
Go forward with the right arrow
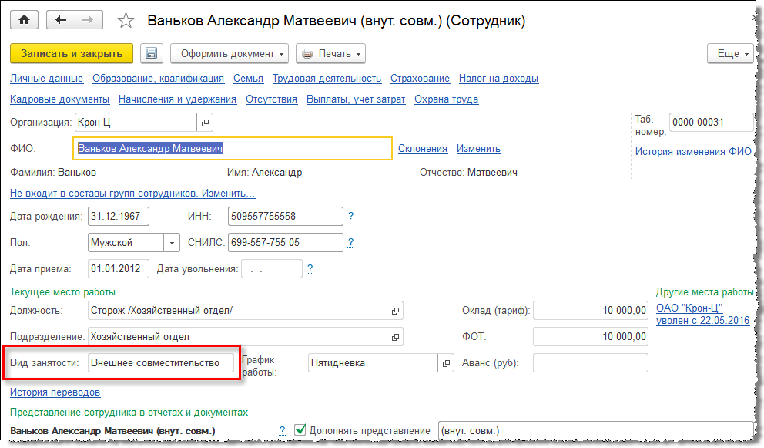[87, 20]
